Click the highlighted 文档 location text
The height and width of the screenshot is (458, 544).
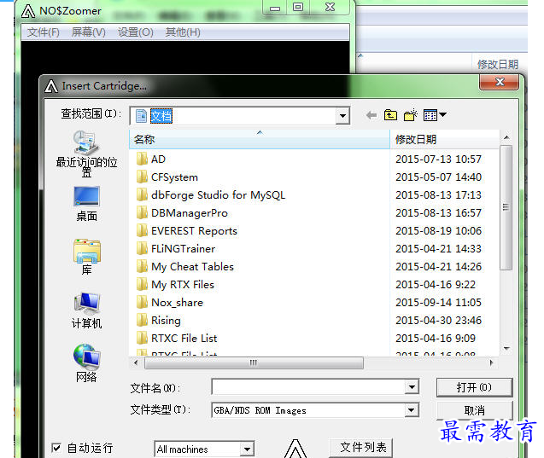pos(161,116)
